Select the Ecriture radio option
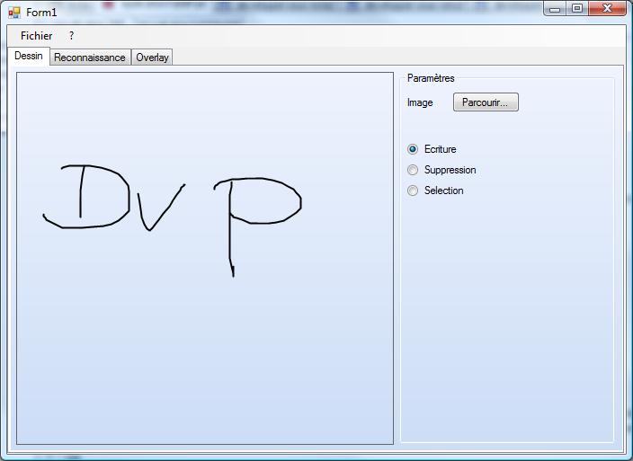The height and width of the screenshot is (461, 633). 414,149
